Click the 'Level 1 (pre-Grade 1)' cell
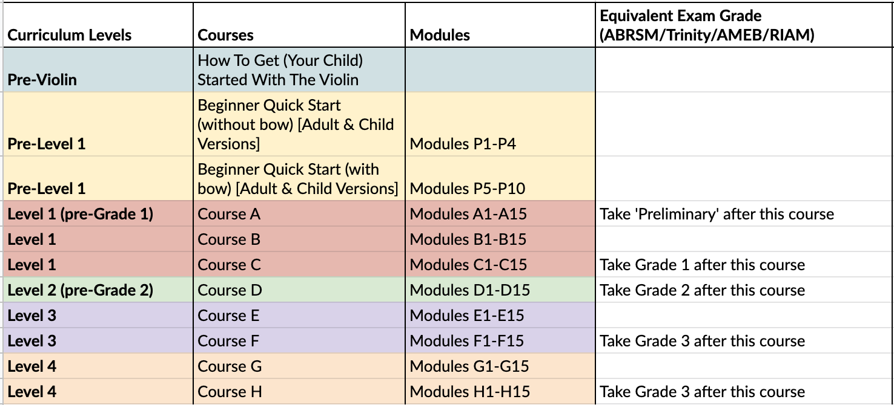This screenshot has height=405, width=894. (97, 214)
